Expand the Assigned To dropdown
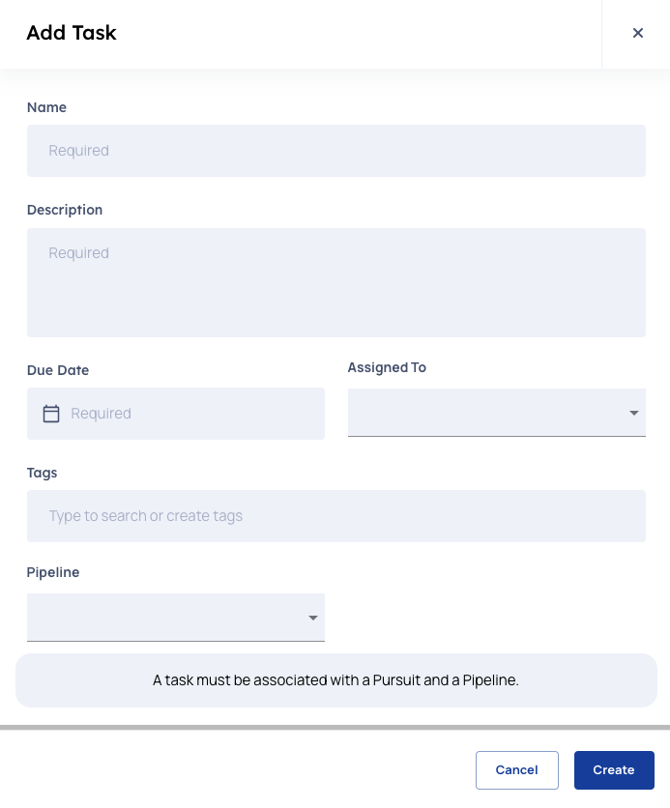670x808 pixels. coord(496,413)
